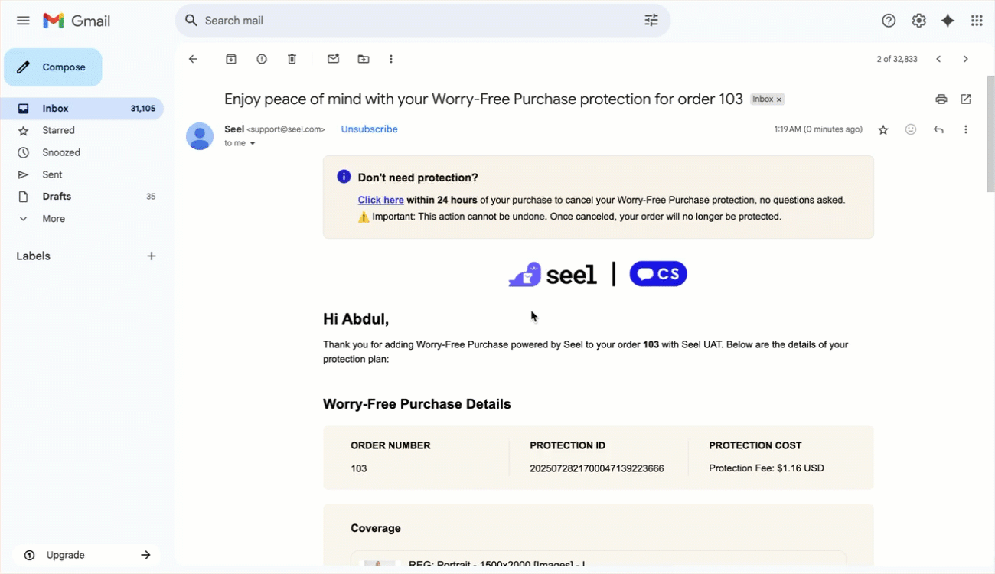Toggle the main menu hamburger button
Image resolution: width=995 pixels, height=574 pixels.
[x=23, y=21]
